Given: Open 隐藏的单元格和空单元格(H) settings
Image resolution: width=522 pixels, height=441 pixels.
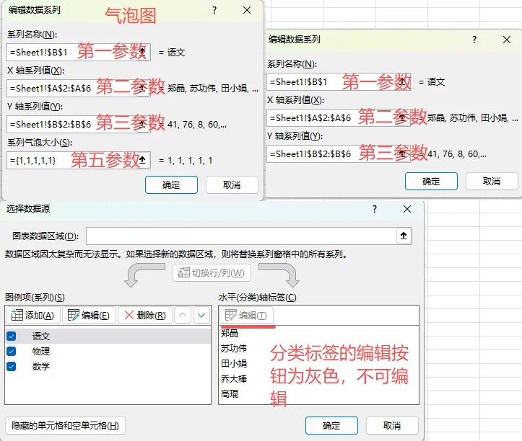Looking at the screenshot, I should pos(65,426).
